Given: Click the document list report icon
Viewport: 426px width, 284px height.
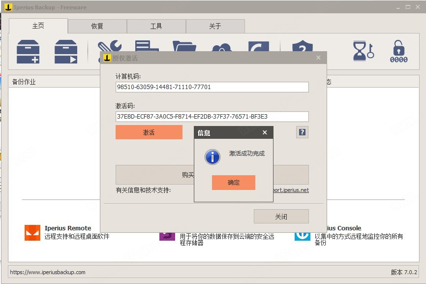Looking at the screenshot, I should pos(147,46).
